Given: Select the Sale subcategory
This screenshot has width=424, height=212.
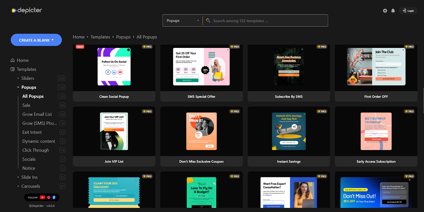Looking at the screenshot, I should (26, 105).
